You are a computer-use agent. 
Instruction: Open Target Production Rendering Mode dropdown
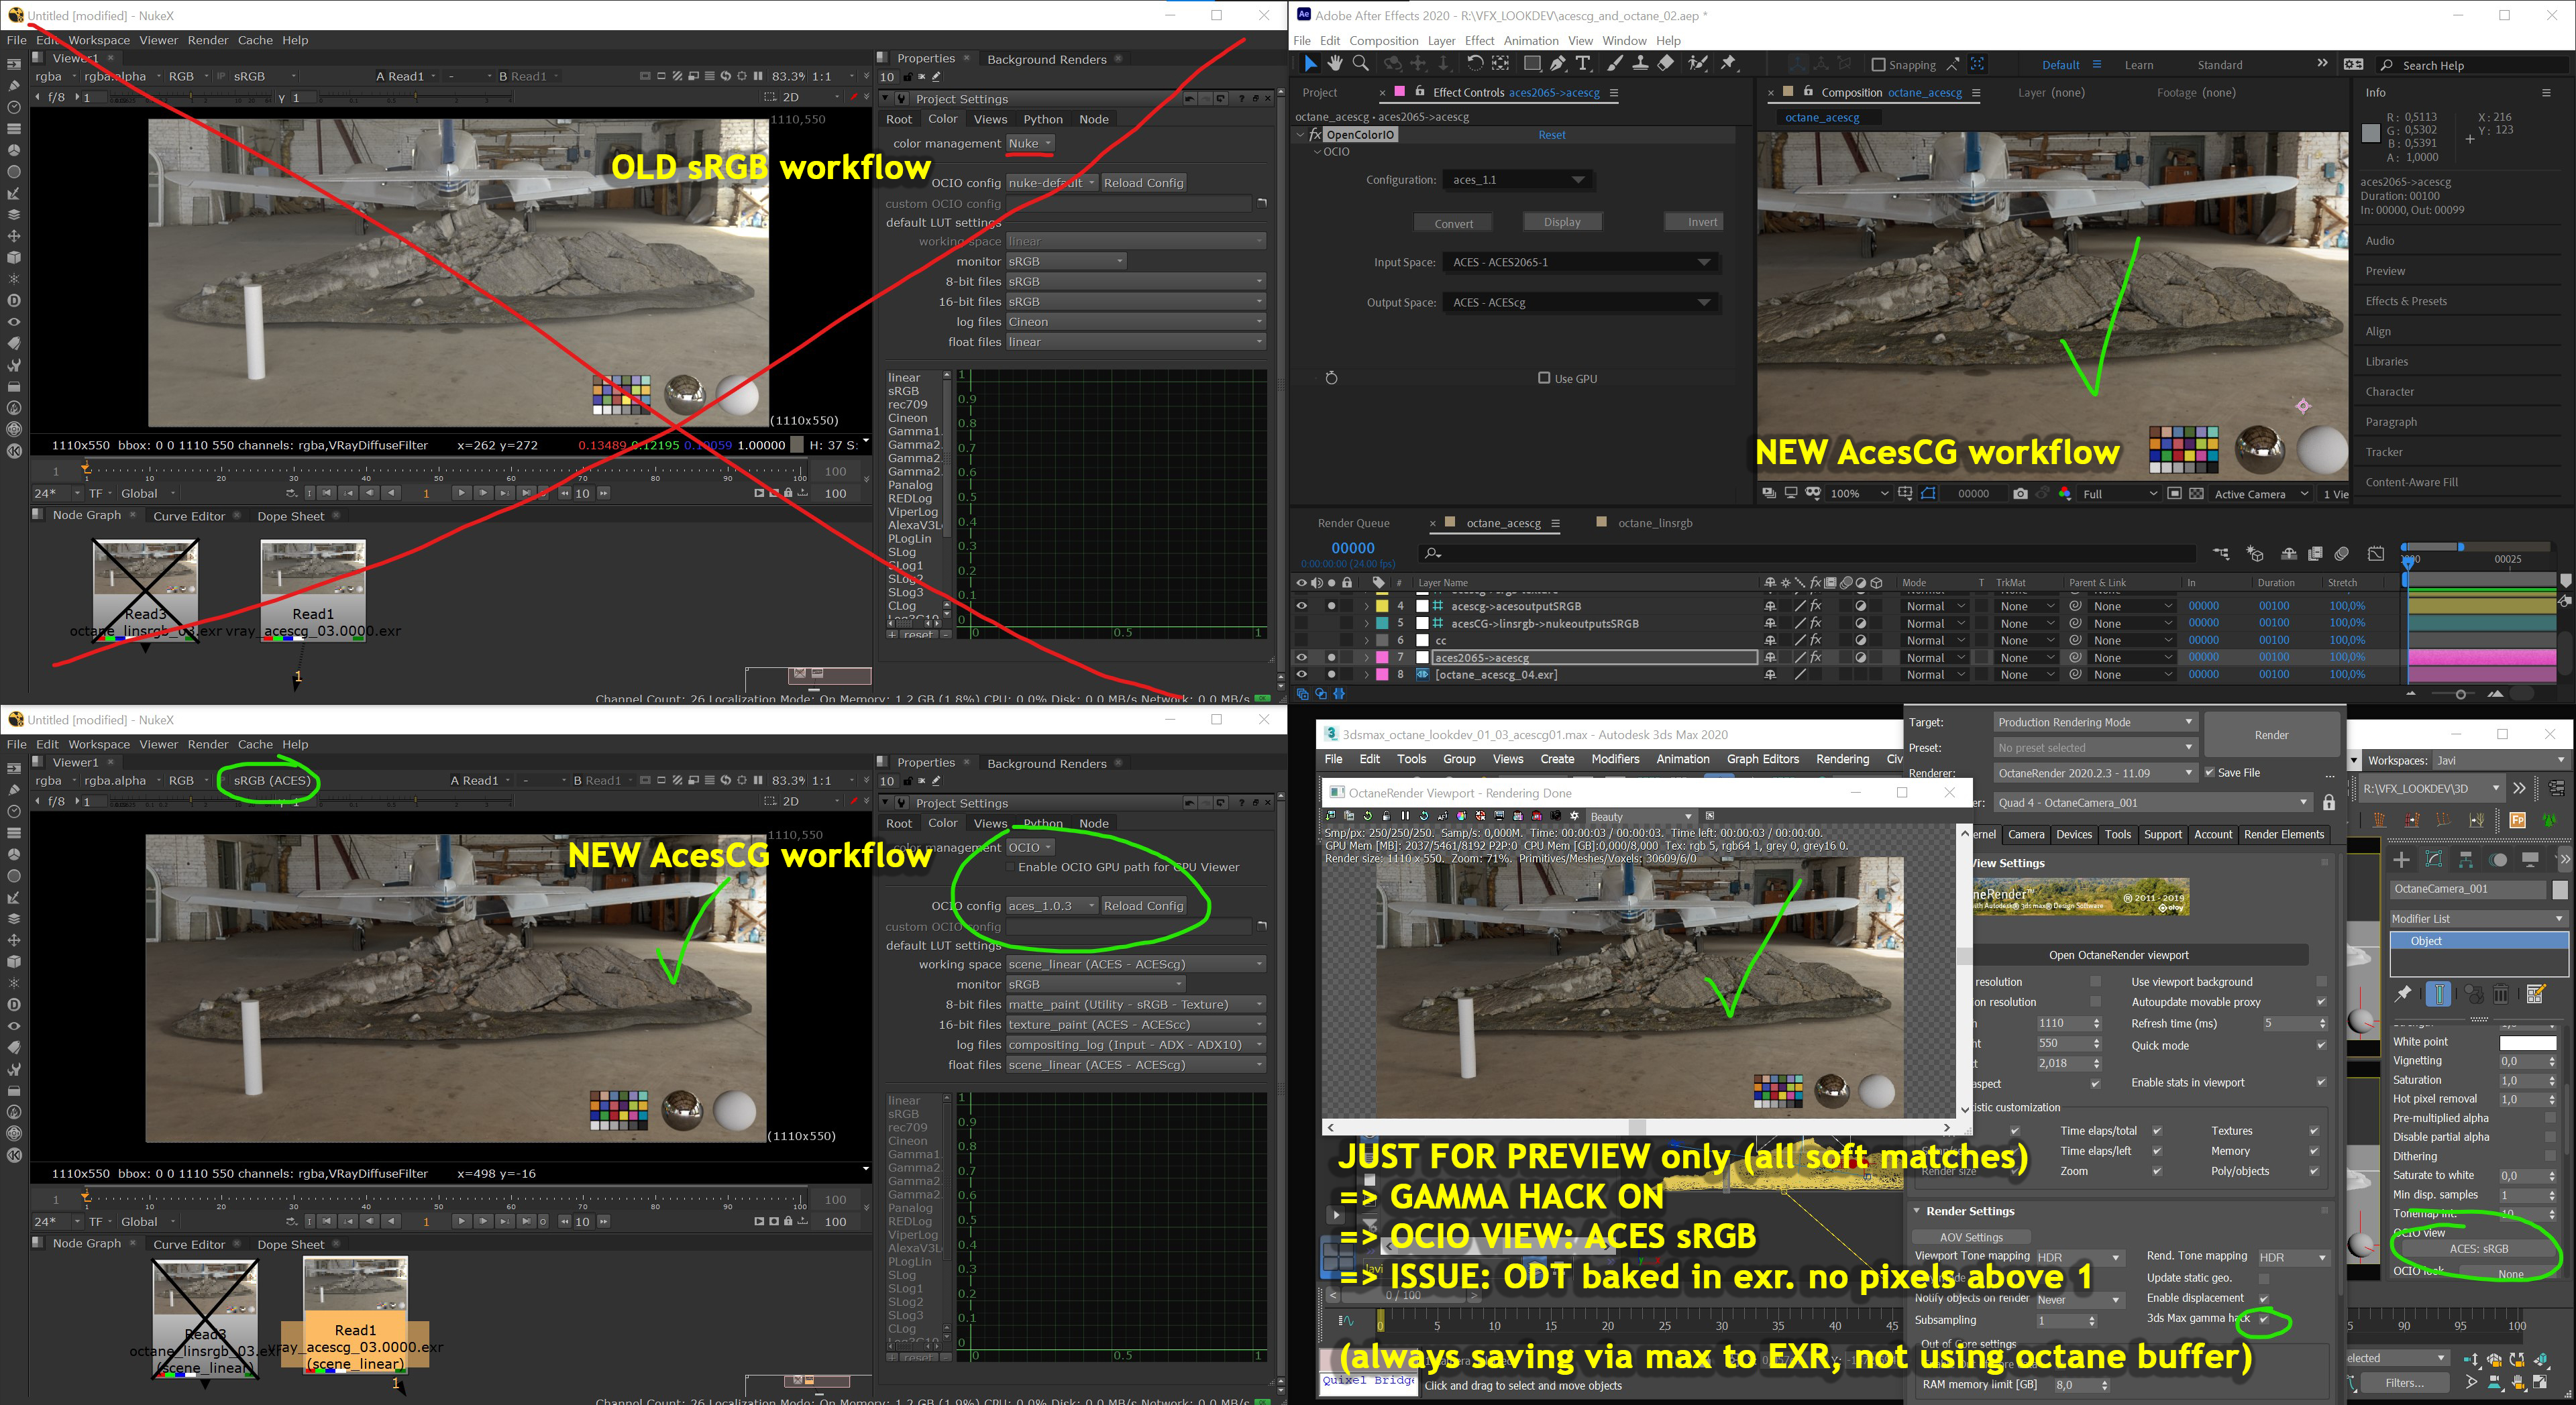pos(2095,722)
